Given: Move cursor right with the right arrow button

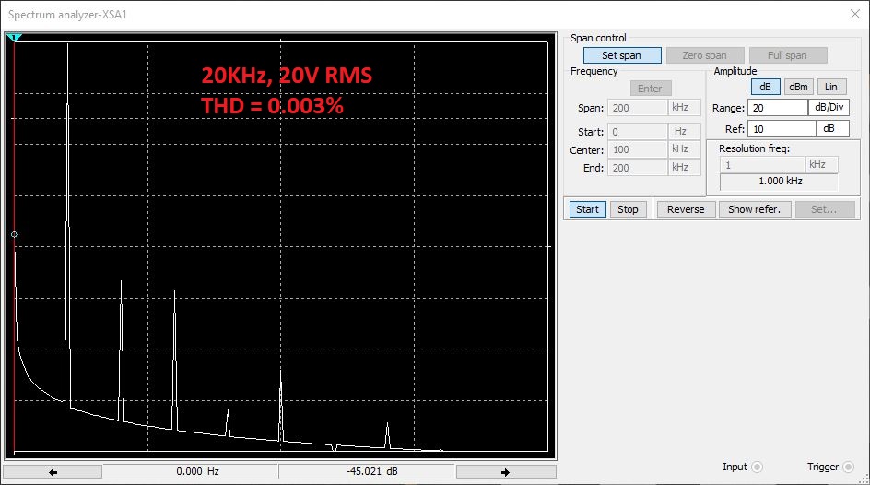Looking at the screenshot, I should pyautogui.click(x=505, y=472).
